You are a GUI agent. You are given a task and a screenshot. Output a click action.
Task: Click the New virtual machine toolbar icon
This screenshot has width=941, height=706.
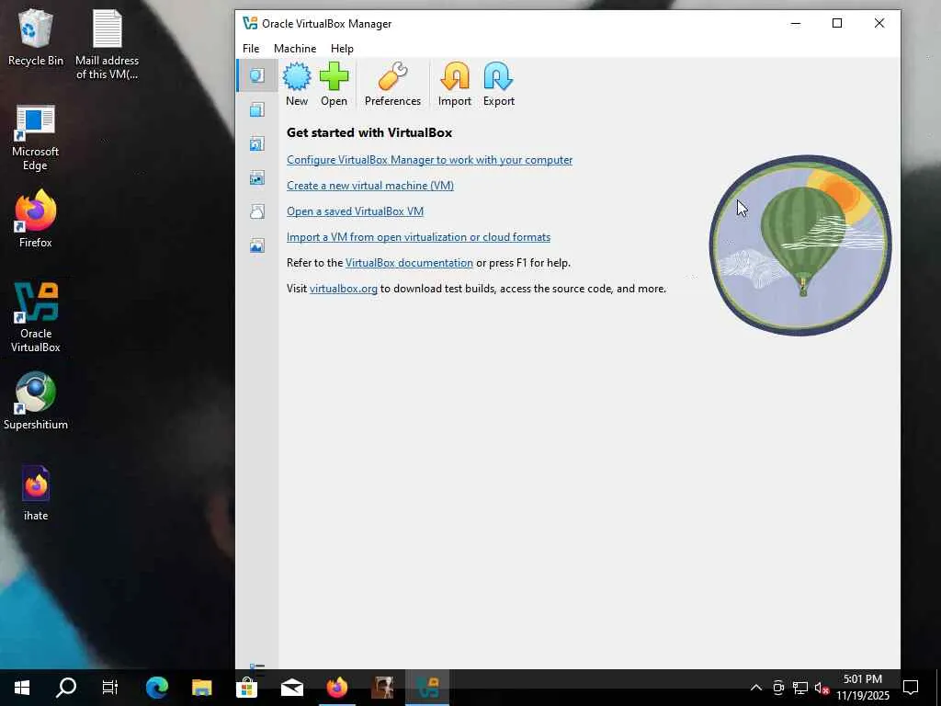(297, 84)
